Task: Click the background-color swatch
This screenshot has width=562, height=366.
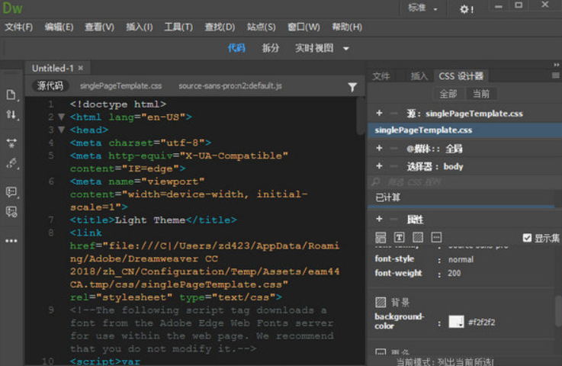Action: tap(456, 322)
